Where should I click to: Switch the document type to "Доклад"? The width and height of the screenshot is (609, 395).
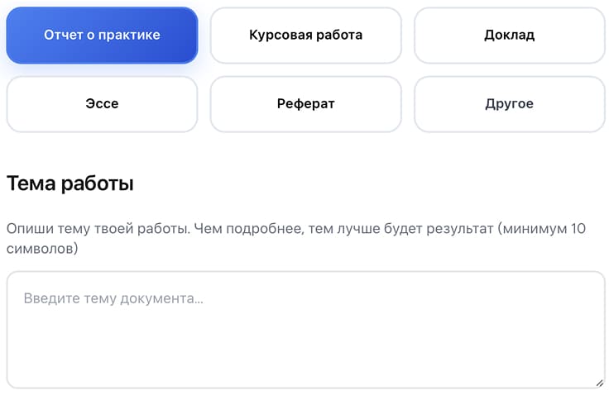(509, 36)
